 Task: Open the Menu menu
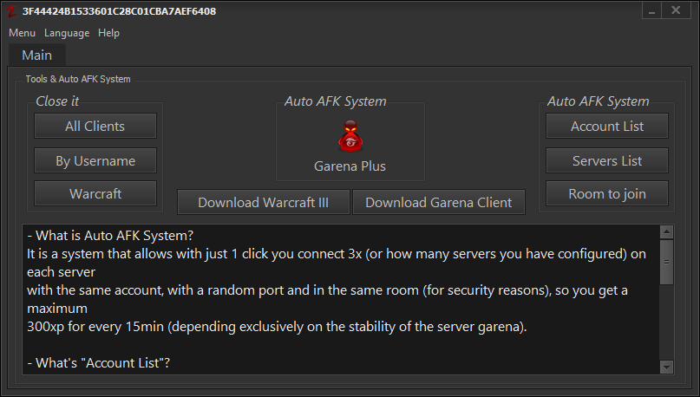pos(22,33)
